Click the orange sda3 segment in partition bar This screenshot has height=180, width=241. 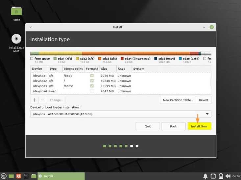[136, 53]
